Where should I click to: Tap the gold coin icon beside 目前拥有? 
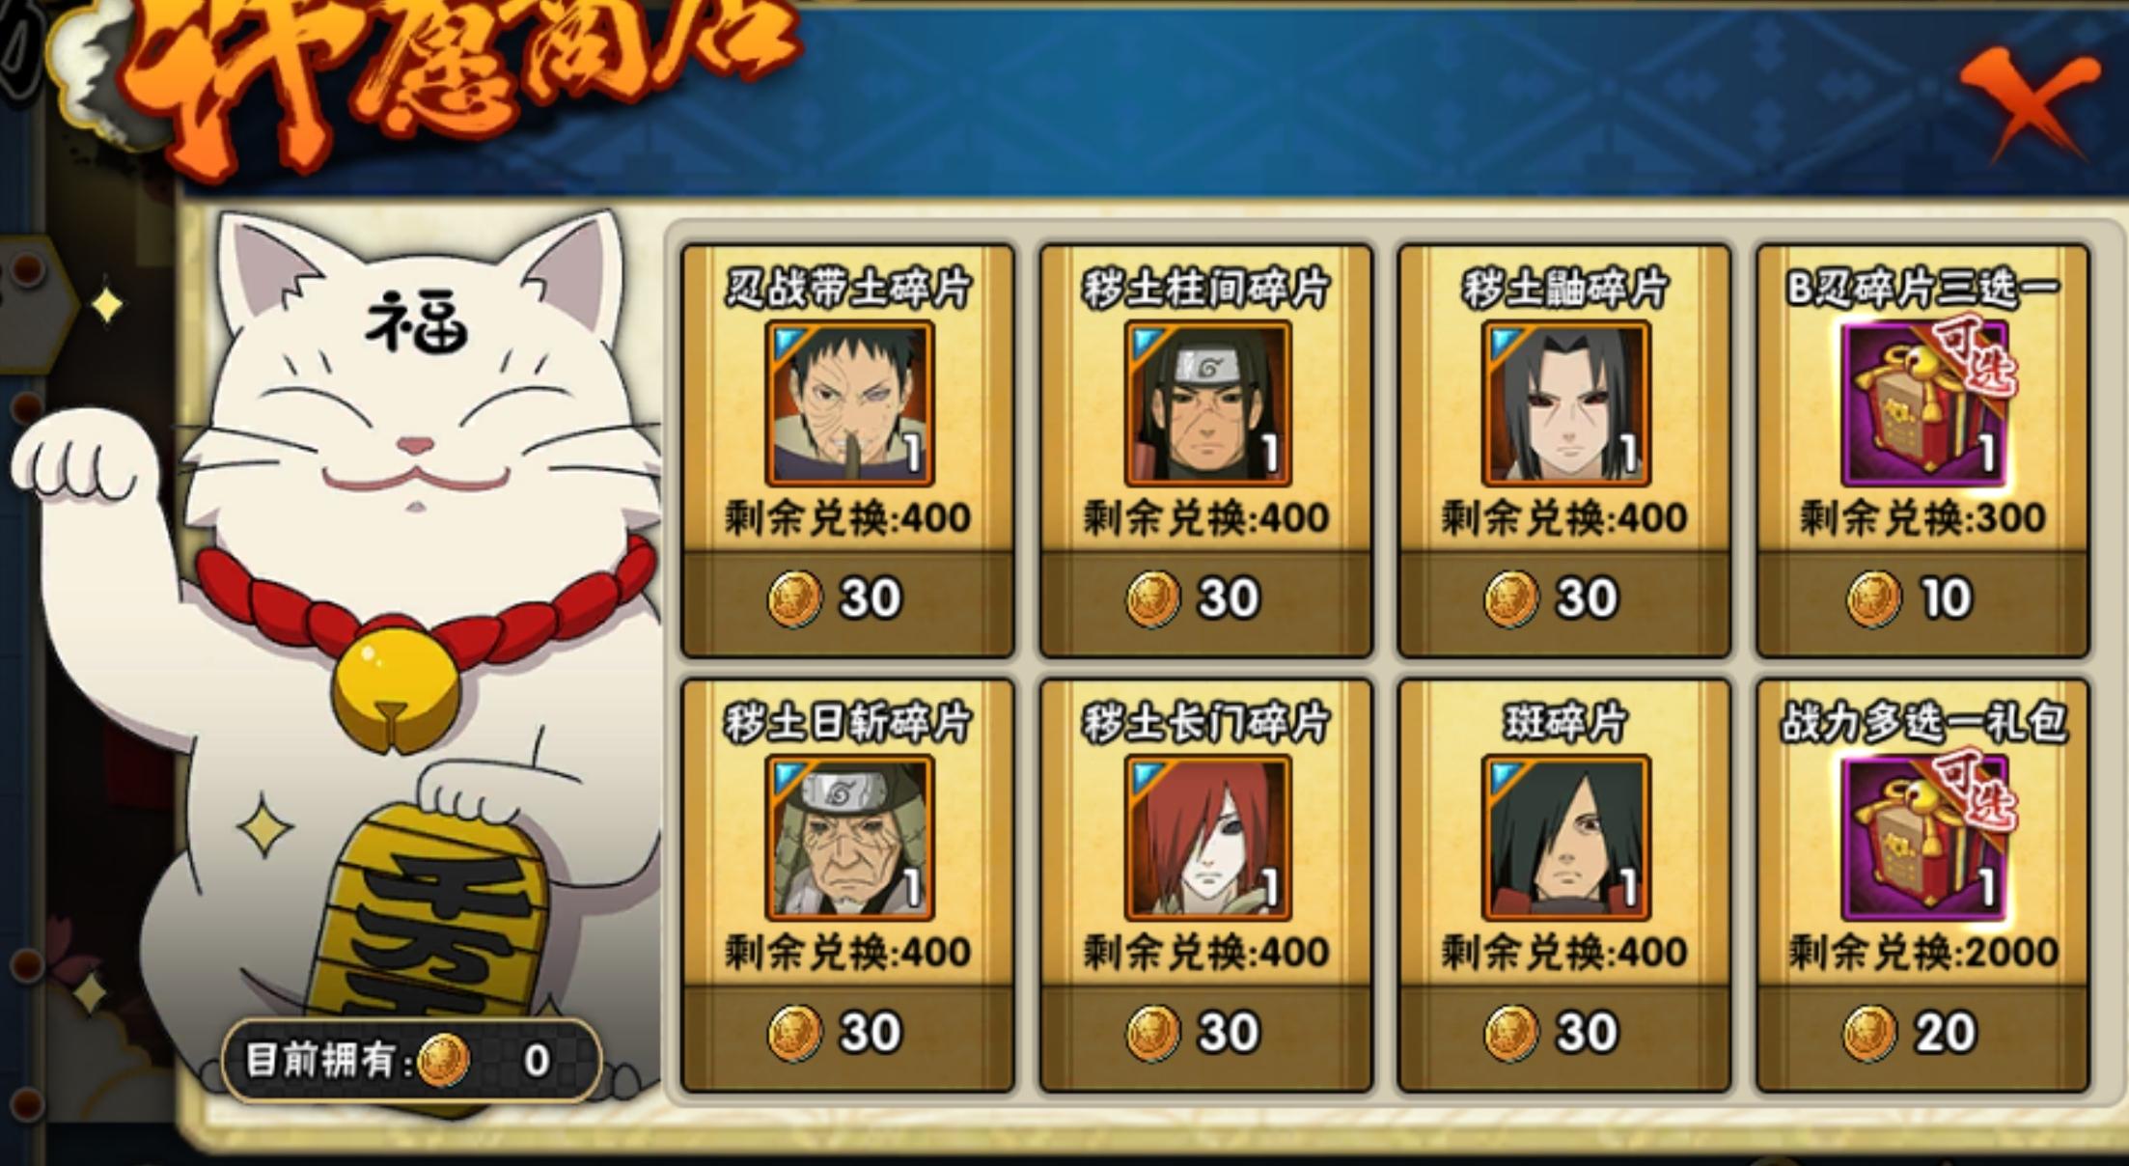[443, 1061]
